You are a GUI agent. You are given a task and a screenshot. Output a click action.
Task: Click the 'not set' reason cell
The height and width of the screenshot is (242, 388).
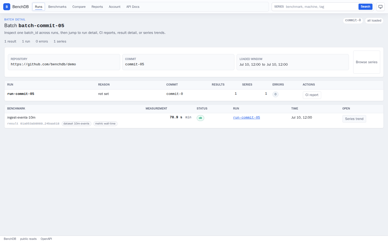tap(103, 94)
